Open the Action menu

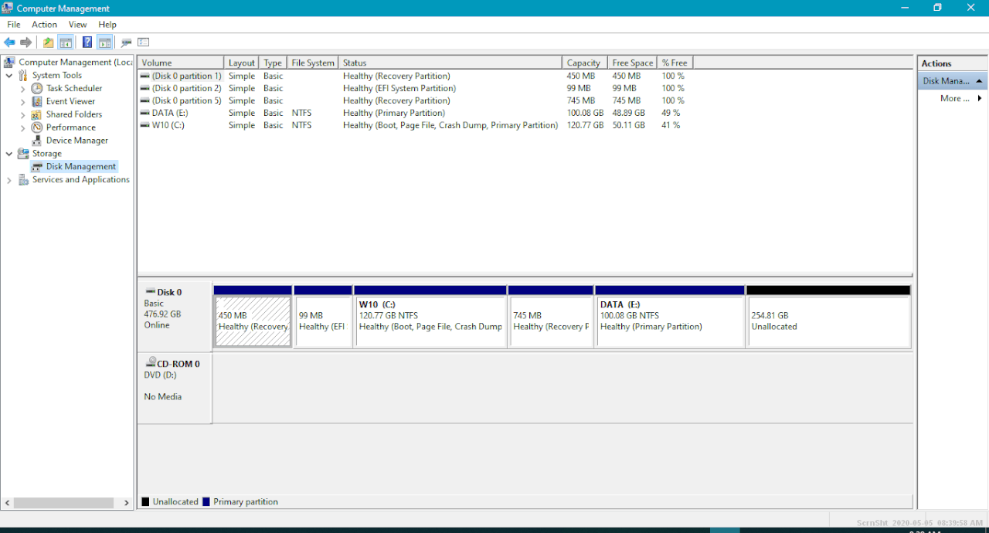click(x=44, y=25)
